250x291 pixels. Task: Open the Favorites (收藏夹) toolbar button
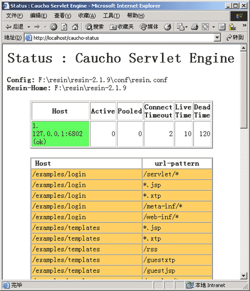pos(122,27)
